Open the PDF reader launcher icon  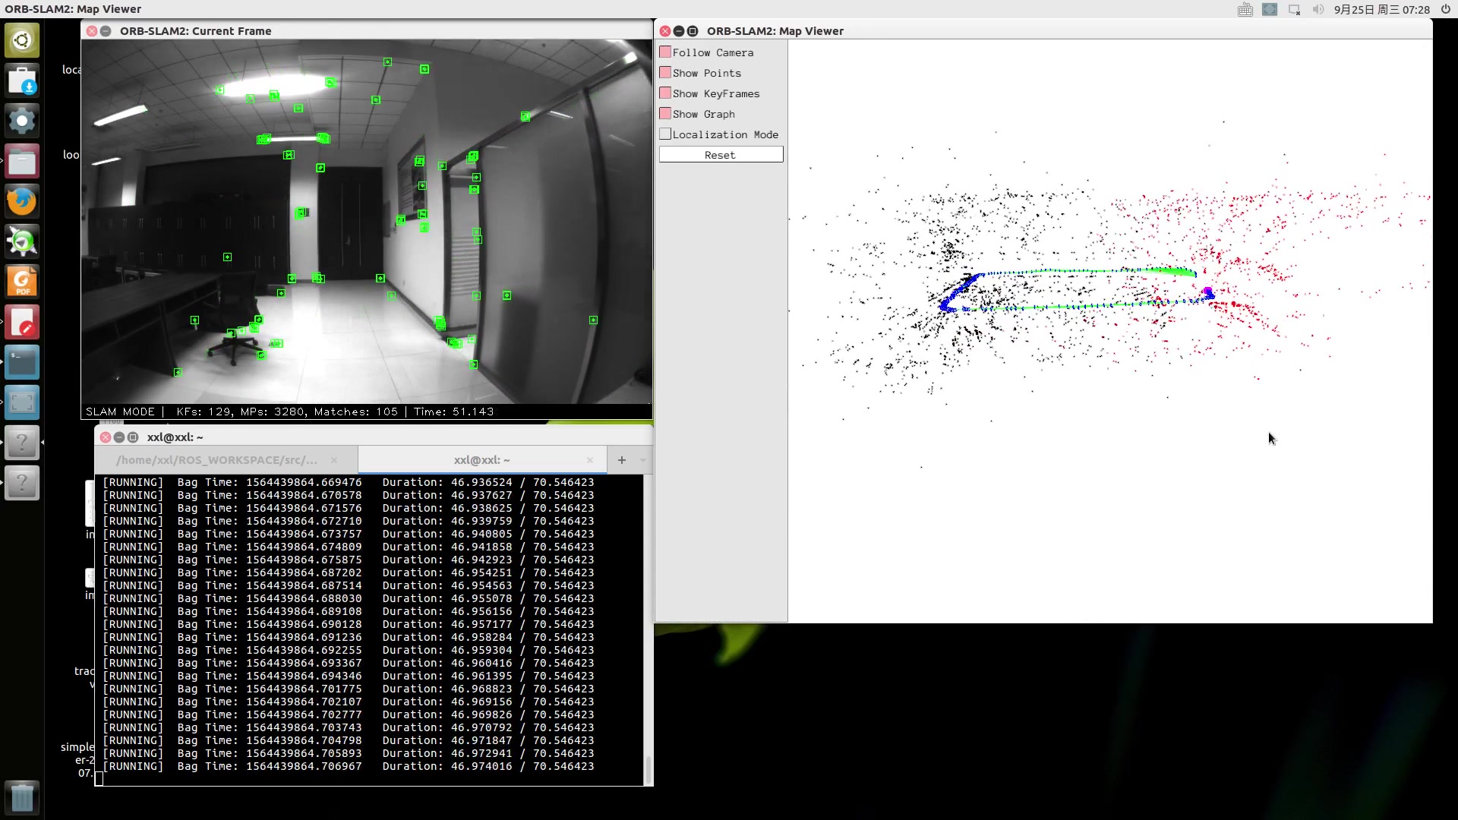pyautogui.click(x=22, y=282)
